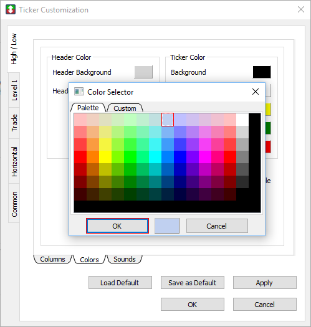Pick the pure yellow palette cell
This screenshot has width=311, height=327.
coord(105,157)
